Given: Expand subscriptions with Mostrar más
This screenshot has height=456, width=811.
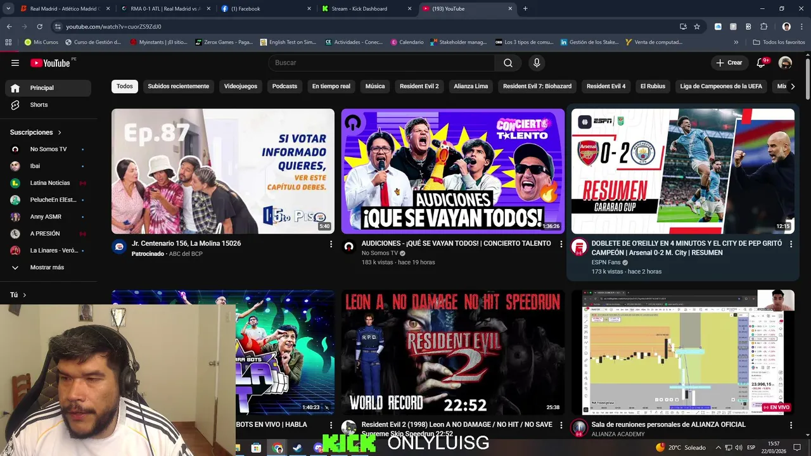Looking at the screenshot, I should click(48, 267).
